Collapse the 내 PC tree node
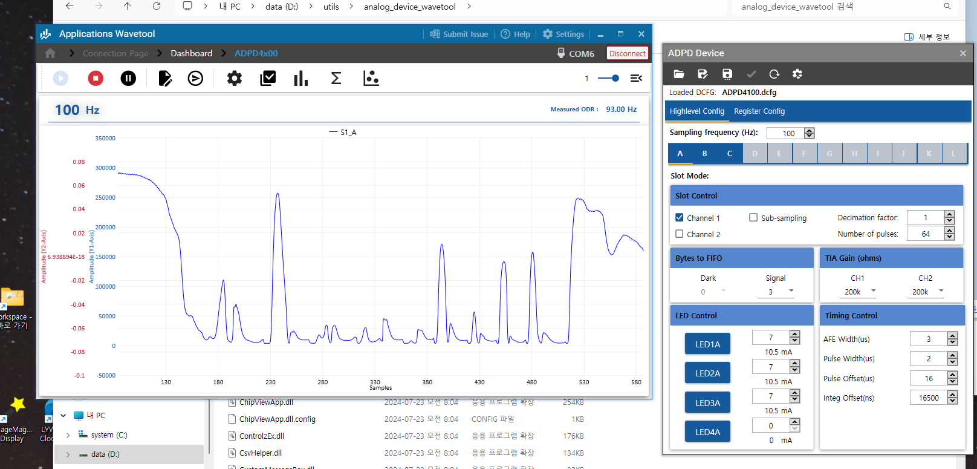 coord(63,416)
